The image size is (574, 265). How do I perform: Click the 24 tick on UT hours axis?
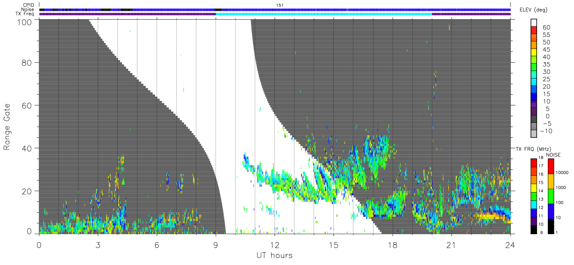tap(510, 244)
